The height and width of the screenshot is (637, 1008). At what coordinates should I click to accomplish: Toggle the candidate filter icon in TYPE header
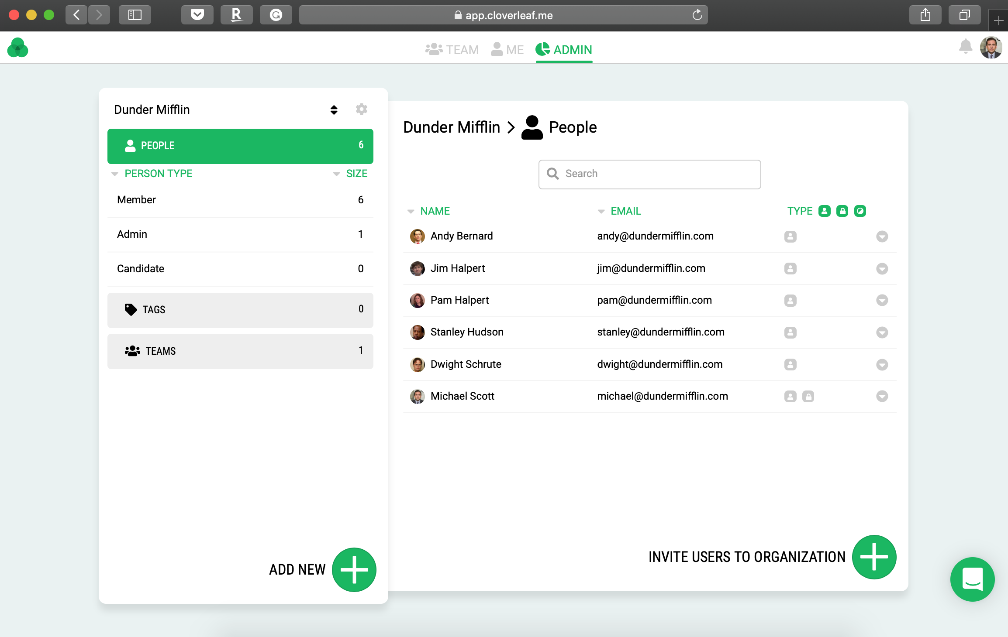pos(860,211)
